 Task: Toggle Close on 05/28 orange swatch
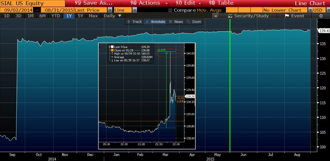point(112,50)
